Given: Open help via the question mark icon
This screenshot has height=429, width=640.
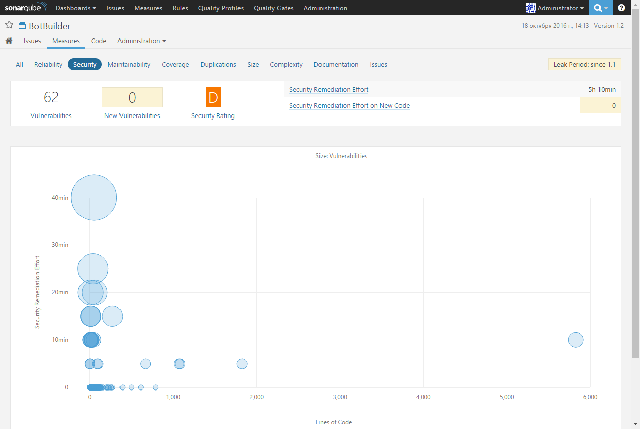Looking at the screenshot, I should pos(621,8).
